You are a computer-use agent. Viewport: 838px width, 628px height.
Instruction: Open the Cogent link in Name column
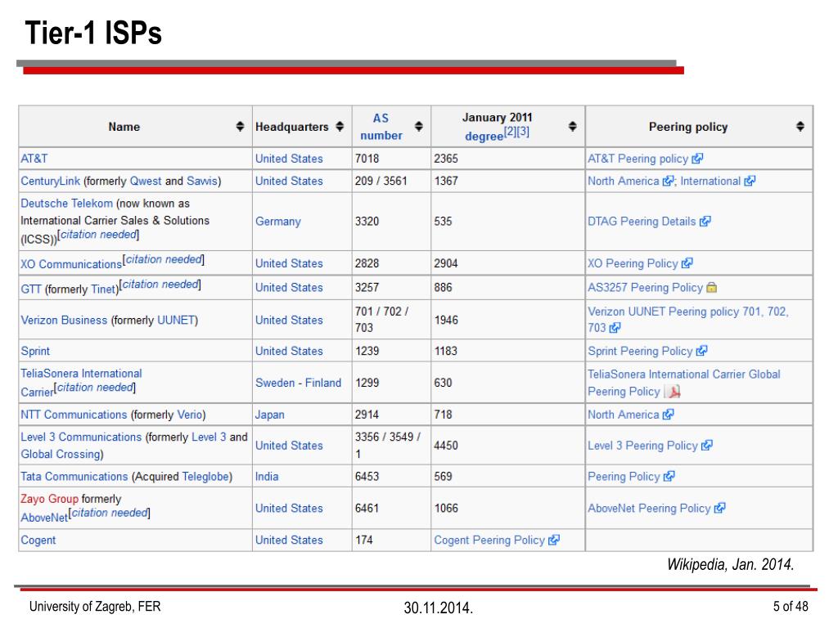38,540
